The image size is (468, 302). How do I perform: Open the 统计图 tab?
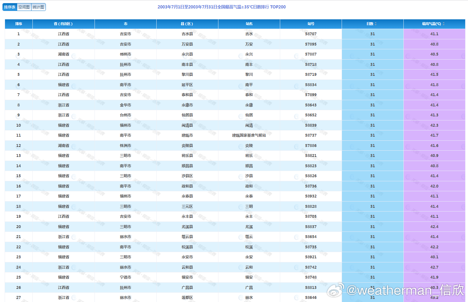(38, 7)
